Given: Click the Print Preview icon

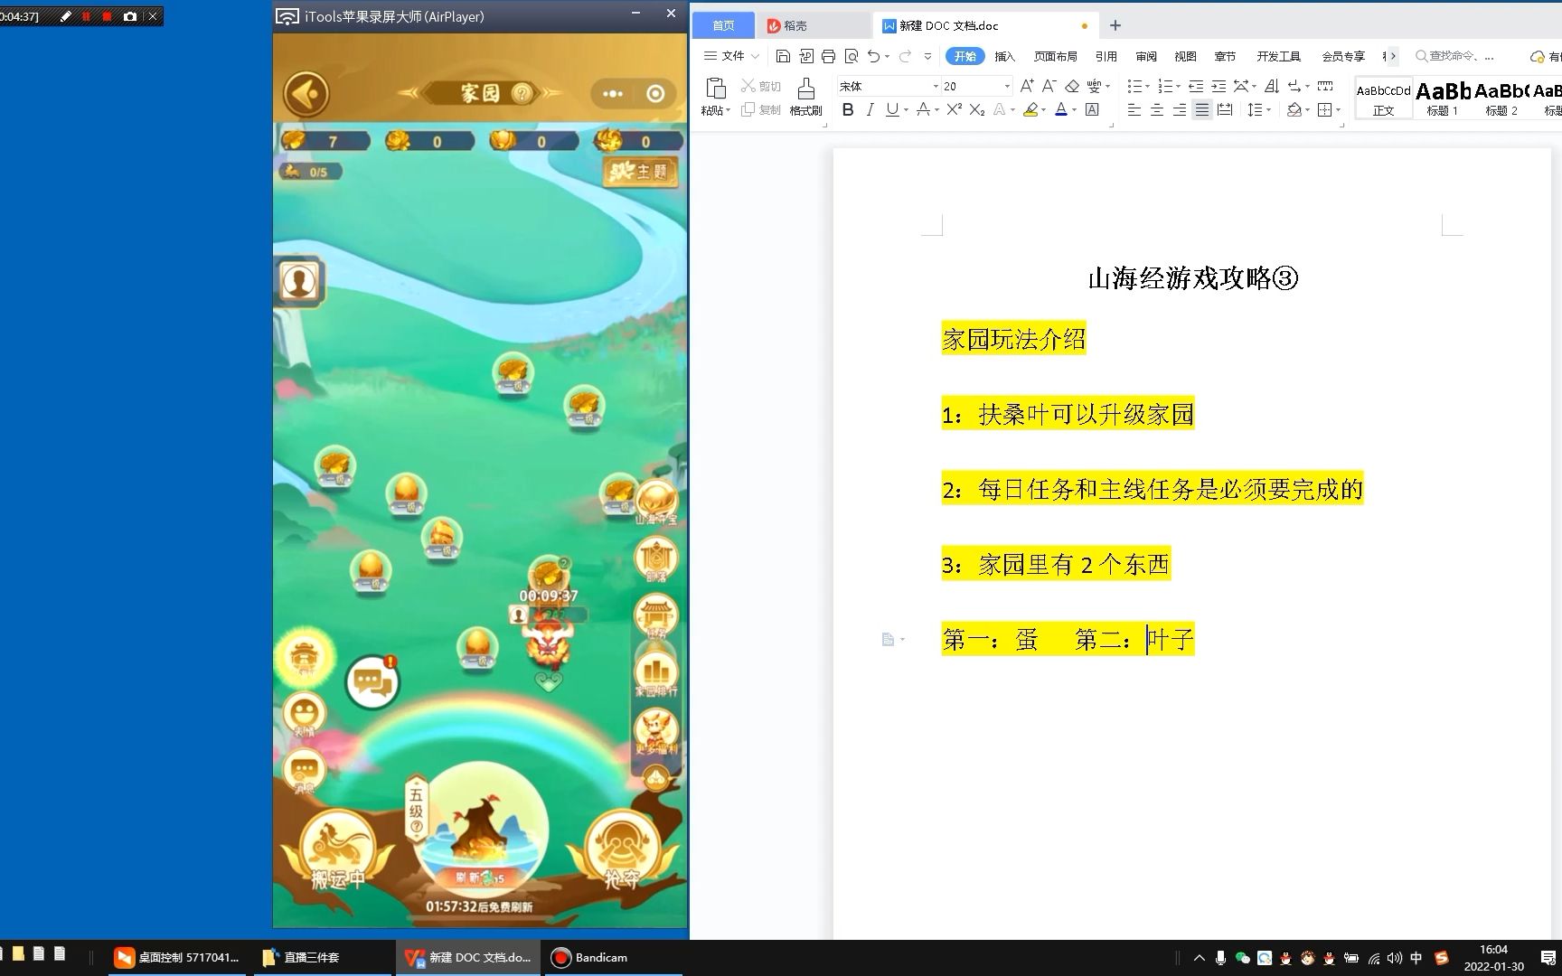Looking at the screenshot, I should point(851,56).
